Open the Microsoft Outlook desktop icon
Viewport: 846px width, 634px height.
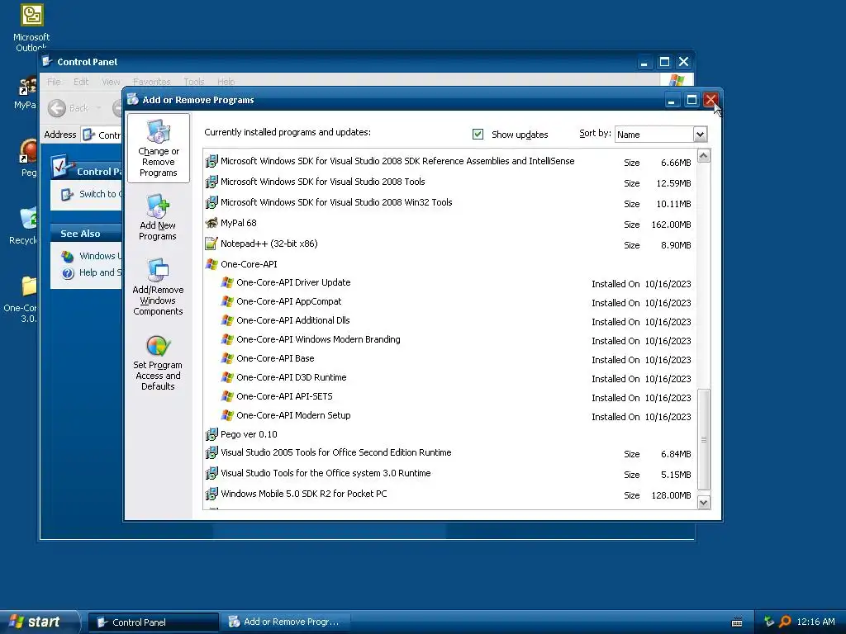(31, 27)
